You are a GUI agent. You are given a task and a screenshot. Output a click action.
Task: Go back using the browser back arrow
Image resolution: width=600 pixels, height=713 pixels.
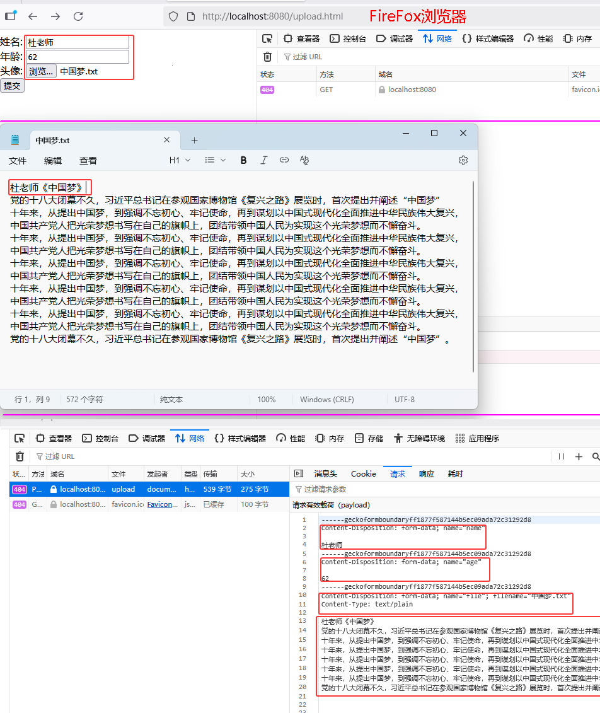pyautogui.click(x=33, y=16)
